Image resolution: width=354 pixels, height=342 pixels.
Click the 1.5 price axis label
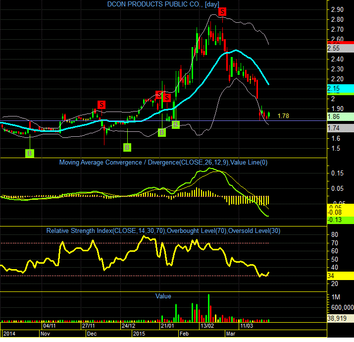pyautogui.click(x=336, y=149)
